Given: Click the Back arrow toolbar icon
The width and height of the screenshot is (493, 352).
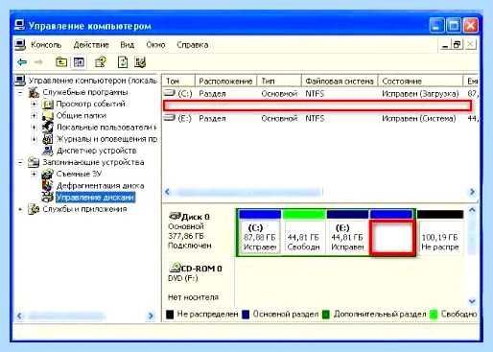Looking at the screenshot, I should pyautogui.click(x=22, y=62).
